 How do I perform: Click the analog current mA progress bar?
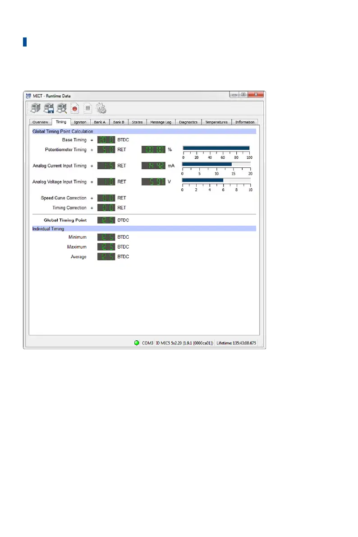click(216, 164)
